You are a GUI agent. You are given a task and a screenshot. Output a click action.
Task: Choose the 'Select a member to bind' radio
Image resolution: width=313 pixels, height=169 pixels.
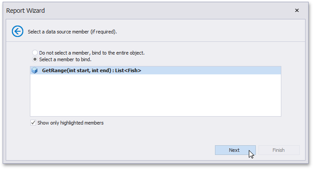point(35,59)
